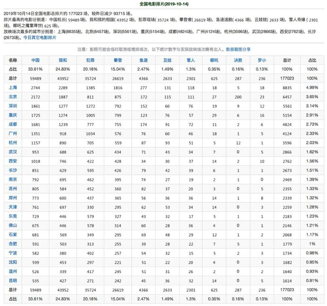This screenshot has height=306, width=327.
Task: Open the 犯罪 column header link
Action: tap(90, 60)
